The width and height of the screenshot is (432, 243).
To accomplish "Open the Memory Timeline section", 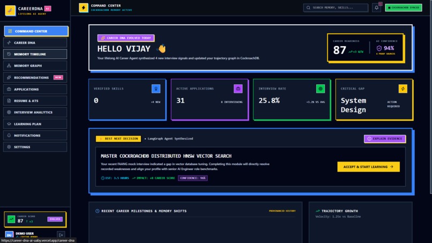I will [x=35, y=54].
